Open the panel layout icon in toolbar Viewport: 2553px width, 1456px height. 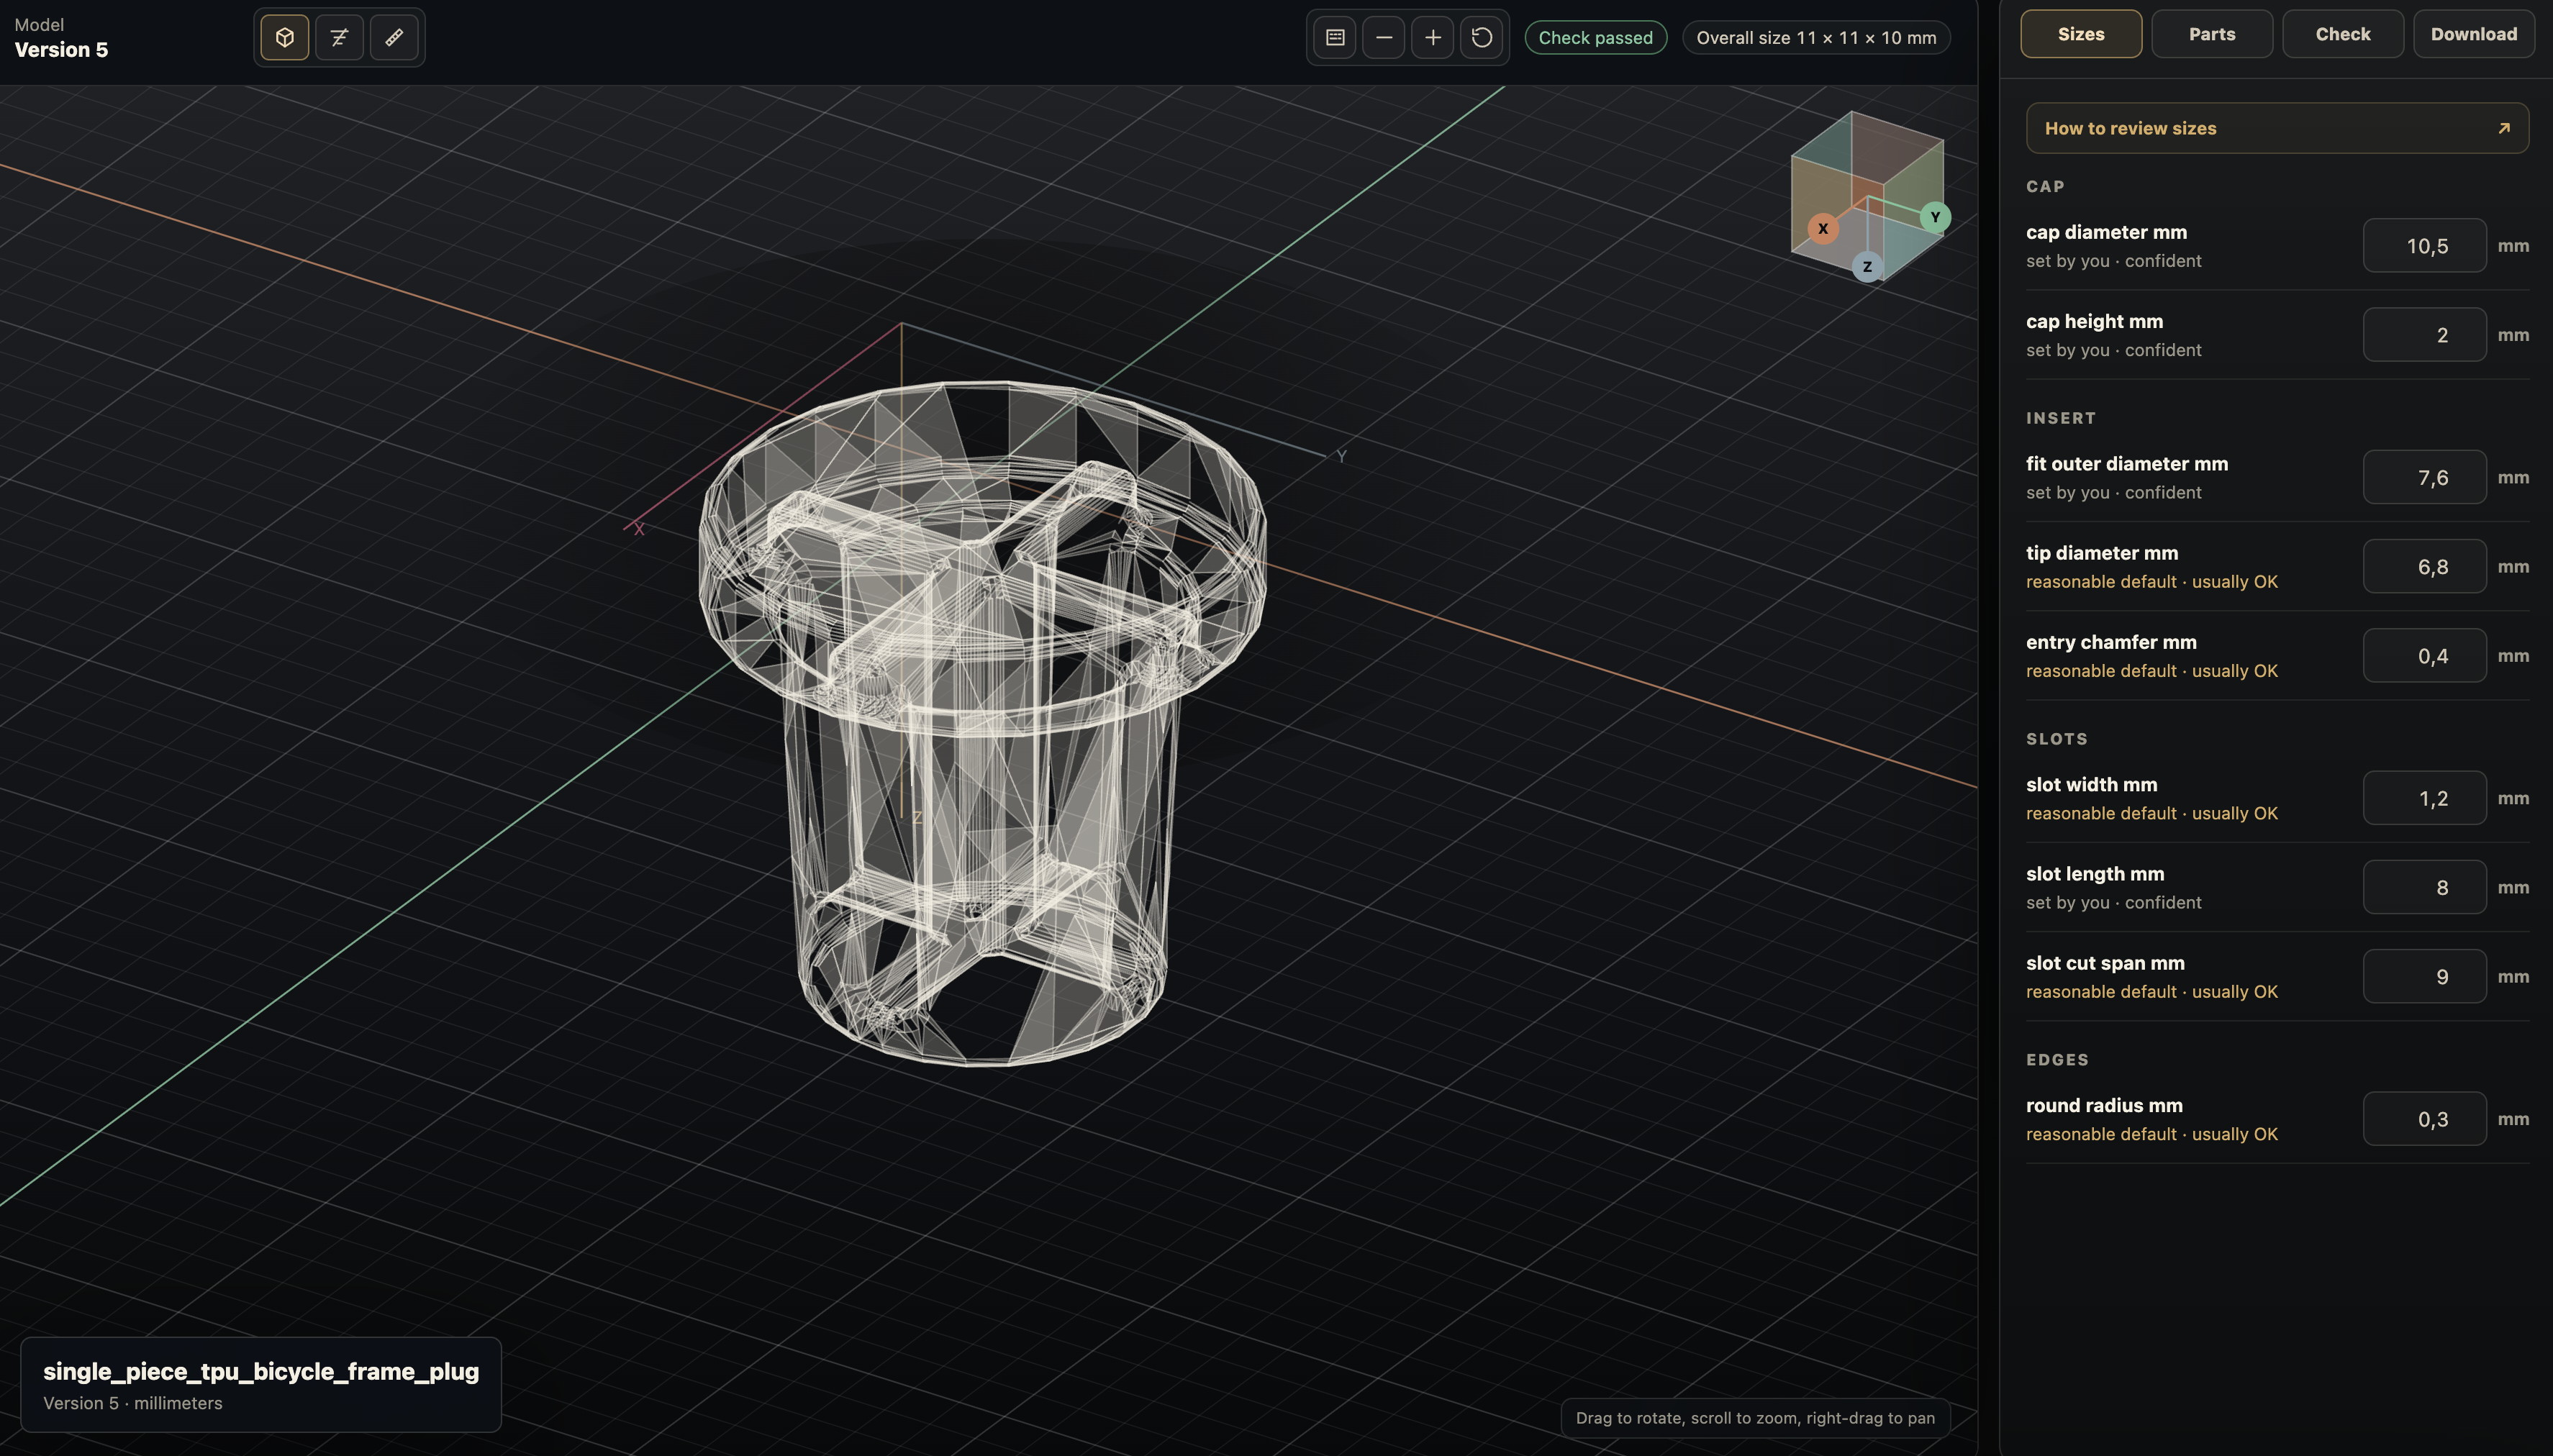[1335, 38]
